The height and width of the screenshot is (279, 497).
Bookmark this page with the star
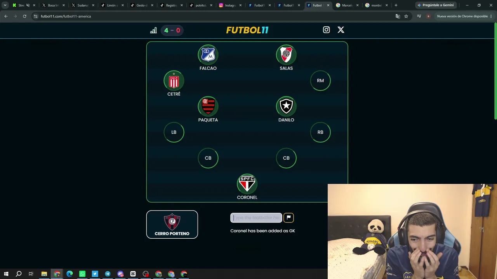pos(406,16)
